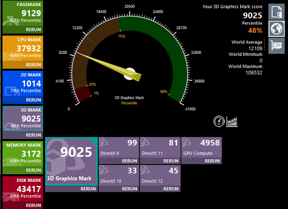Screen dimensions: 288x209
Task: Rerun the PassMark rating test
Action: 33,30
